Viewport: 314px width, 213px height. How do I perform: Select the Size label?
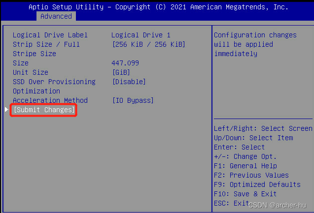pyautogui.click(x=21, y=63)
